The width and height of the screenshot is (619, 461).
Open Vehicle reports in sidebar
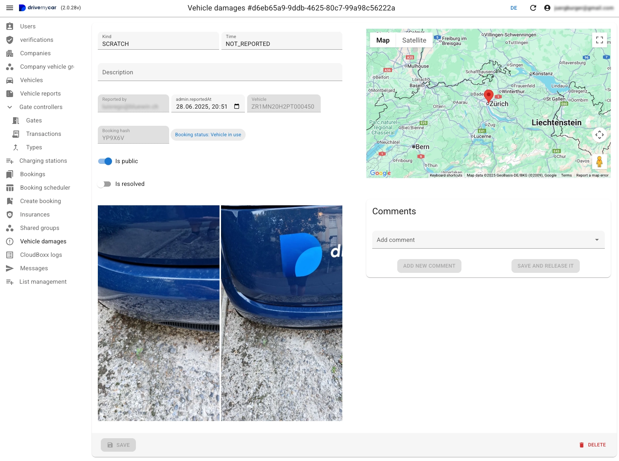(40, 94)
